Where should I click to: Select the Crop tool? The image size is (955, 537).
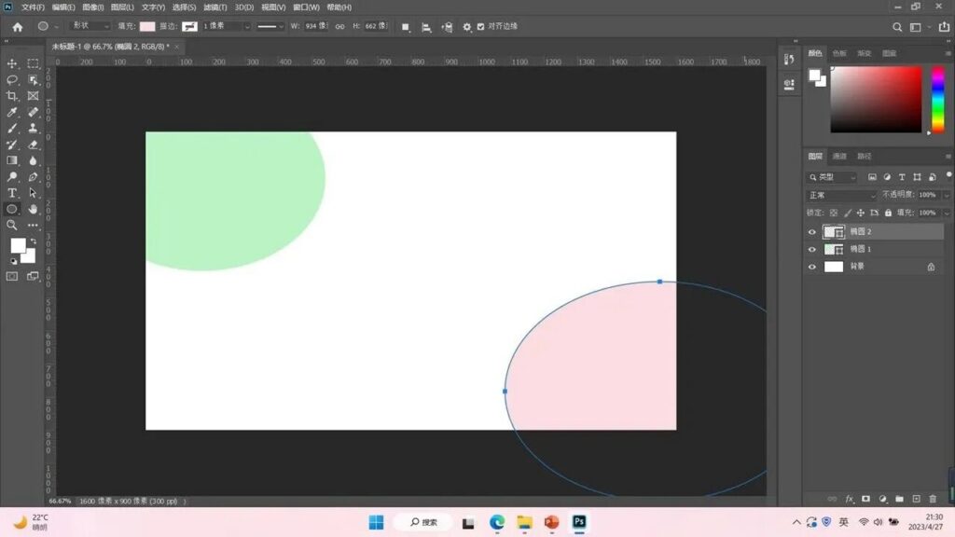click(12, 96)
